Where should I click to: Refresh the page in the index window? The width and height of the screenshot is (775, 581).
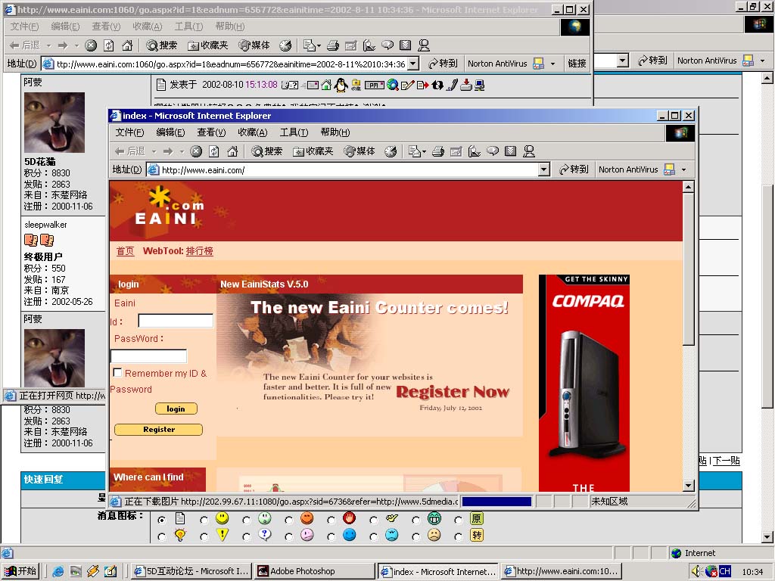pyautogui.click(x=214, y=151)
